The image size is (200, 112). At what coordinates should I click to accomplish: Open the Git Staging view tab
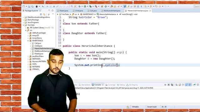click(132, 85)
